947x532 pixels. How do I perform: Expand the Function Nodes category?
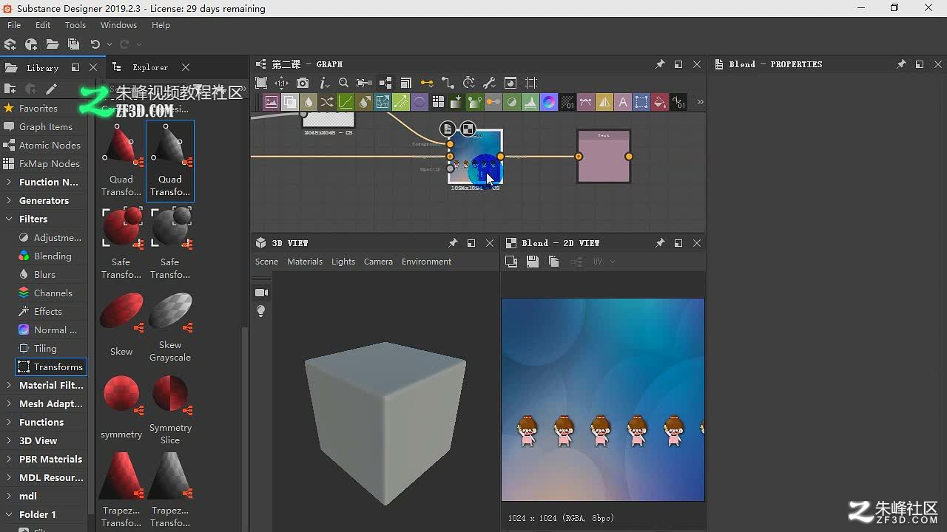click(x=9, y=182)
